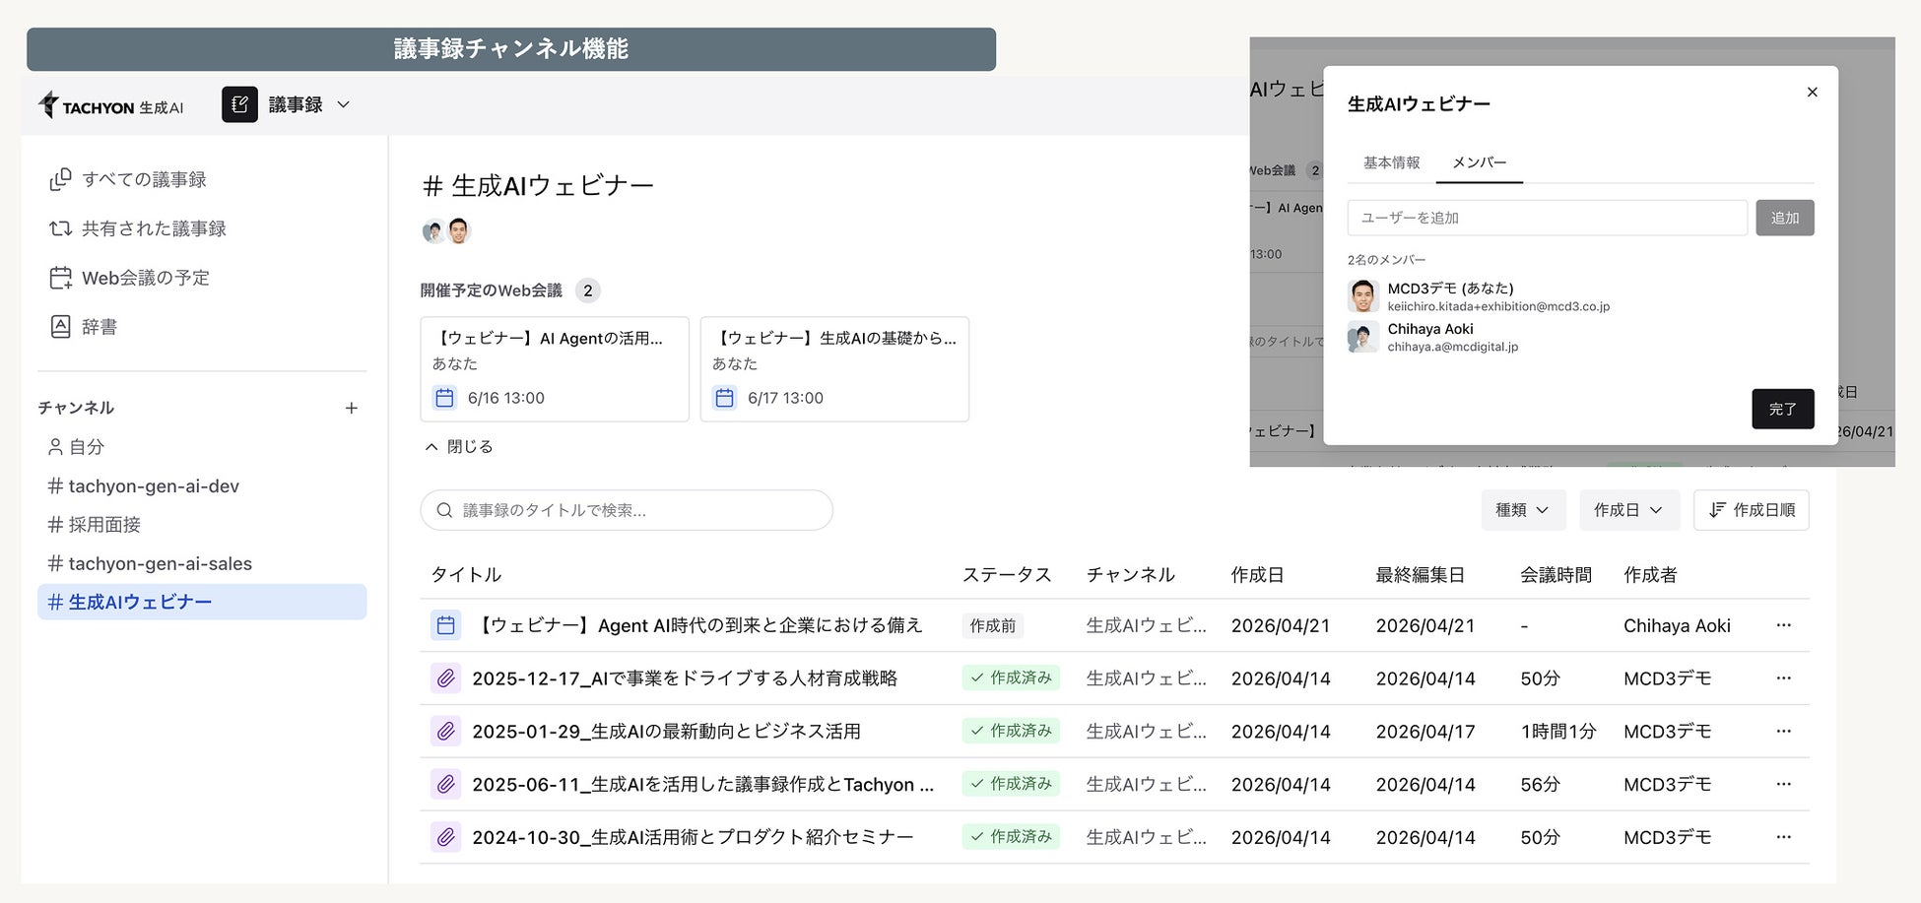The width and height of the screenshot is (1921, 903).
Task: Click the タイトル column header
Action: 466,575
